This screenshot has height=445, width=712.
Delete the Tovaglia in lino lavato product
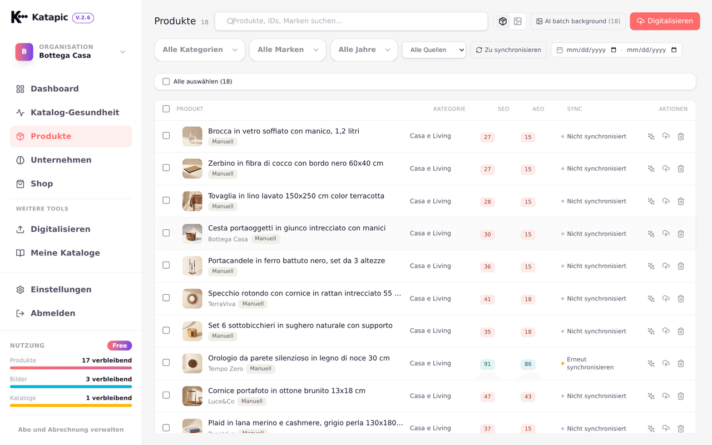click(681, 201)
